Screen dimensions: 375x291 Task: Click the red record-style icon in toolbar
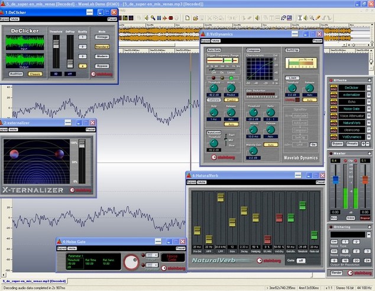click(170, 18)
